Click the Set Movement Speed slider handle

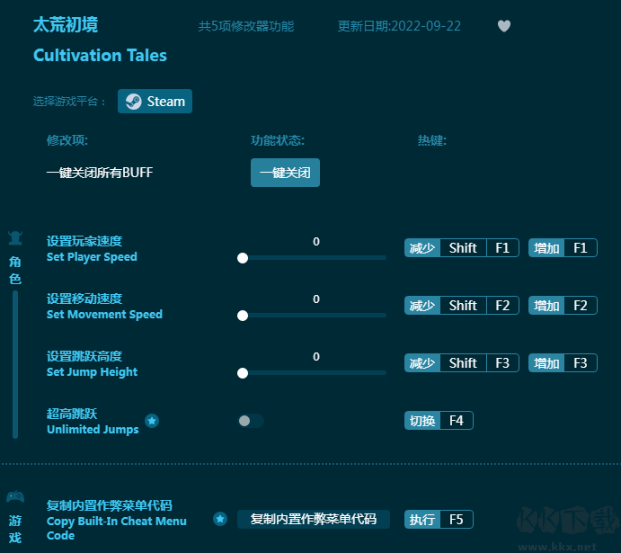(x=243, y=316)
